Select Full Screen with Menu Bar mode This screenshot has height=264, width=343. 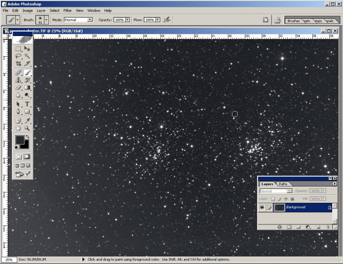23,166
